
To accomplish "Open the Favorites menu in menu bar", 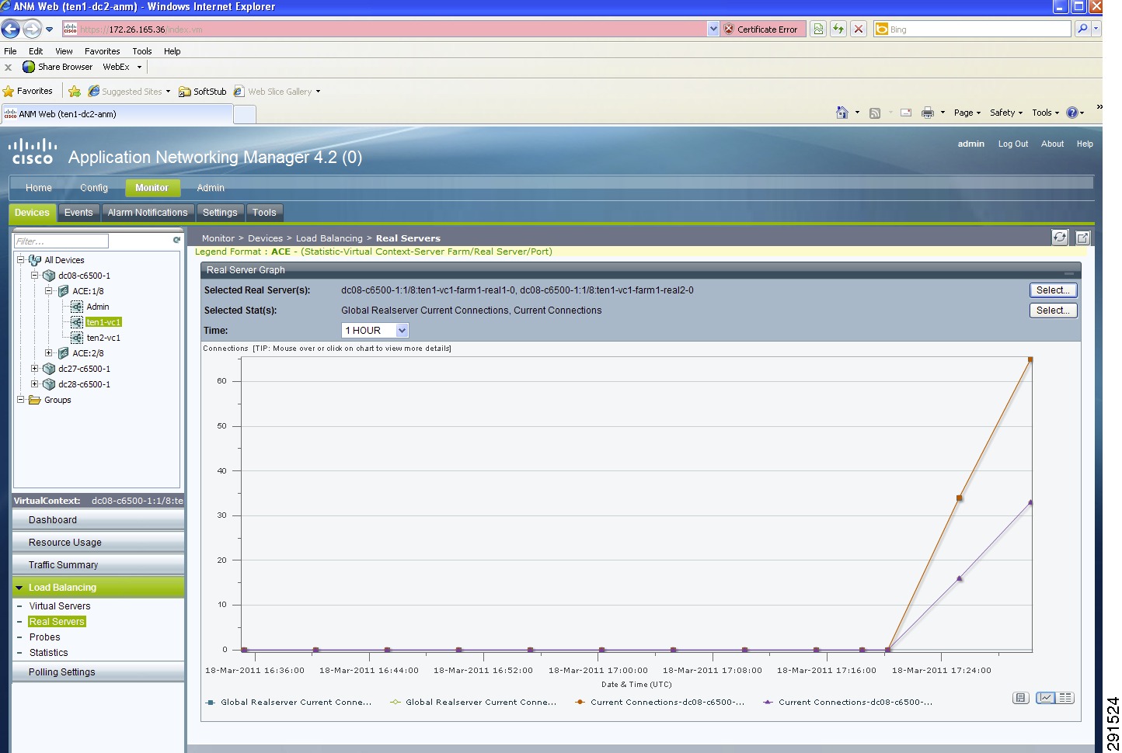I will 103,51.
